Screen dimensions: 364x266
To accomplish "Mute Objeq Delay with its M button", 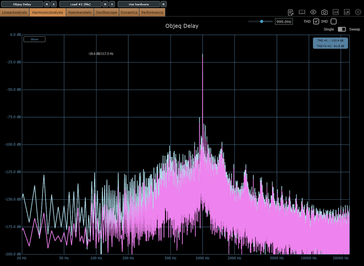I will [47, 4].
